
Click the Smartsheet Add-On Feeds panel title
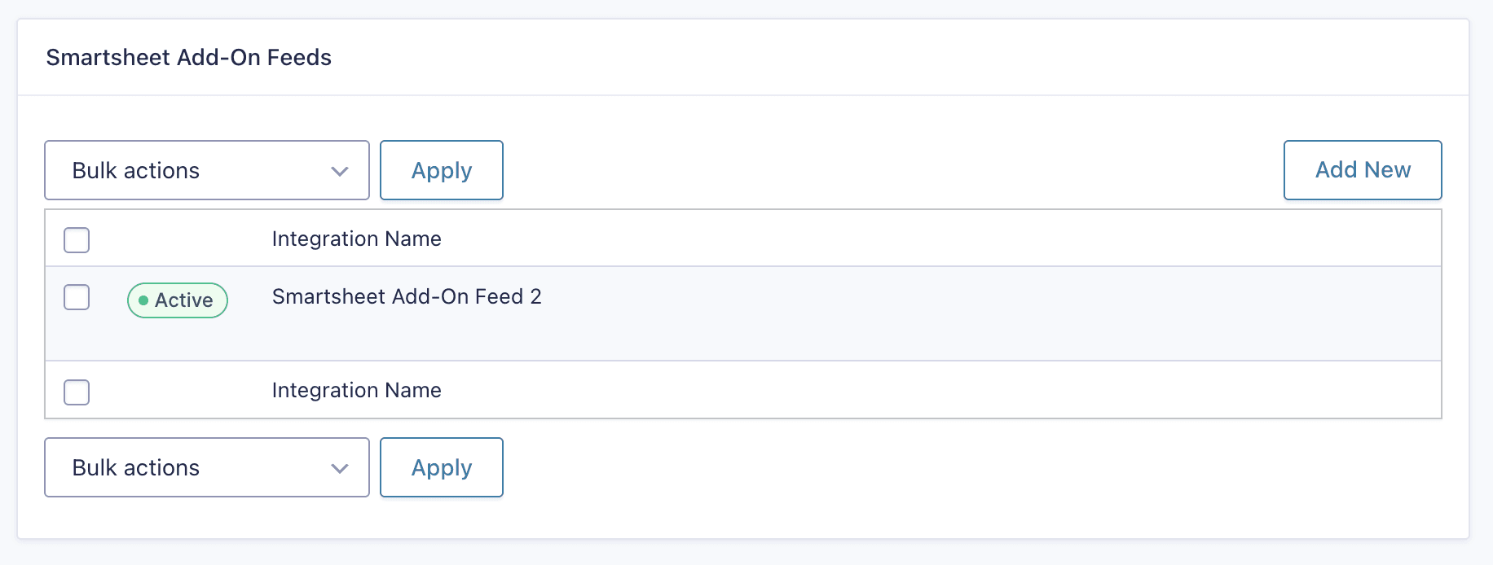pos(188,57)
